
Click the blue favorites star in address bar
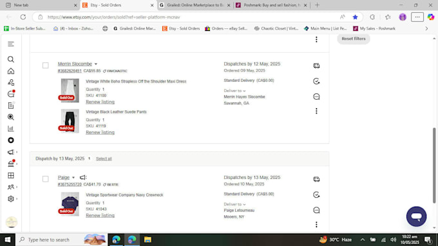tap(355, 17)
